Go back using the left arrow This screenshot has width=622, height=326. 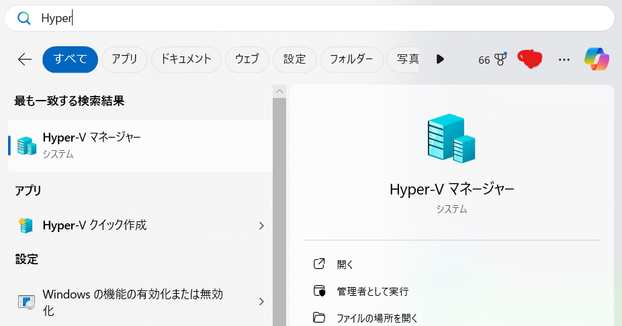click(25, 60)
